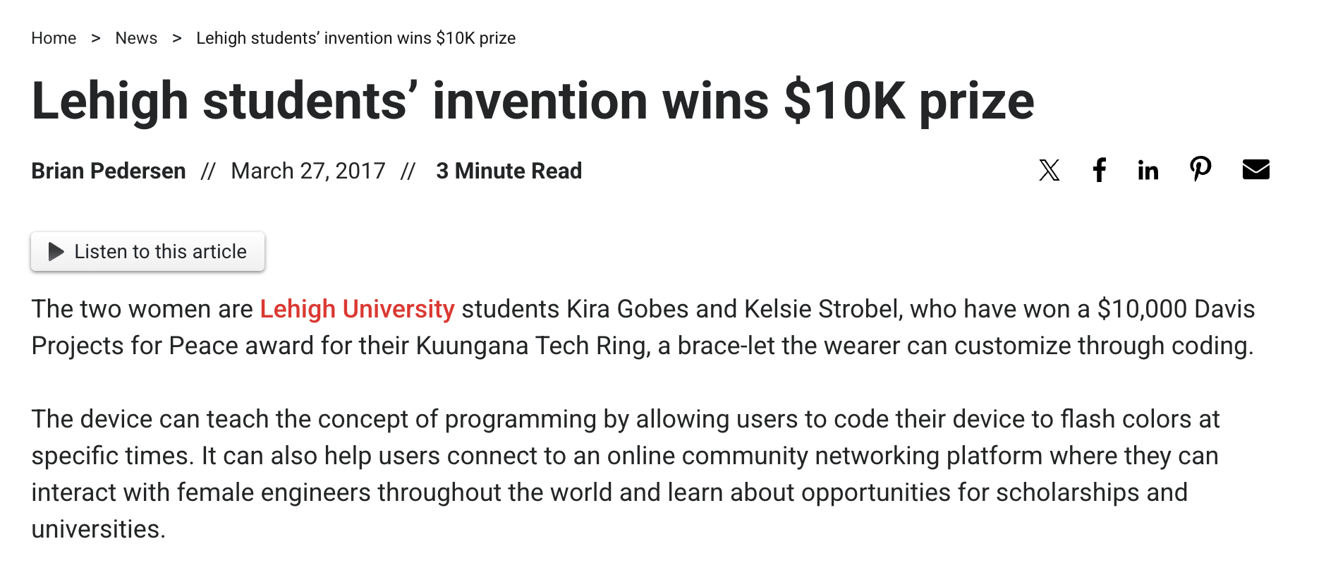Click the March 27, 2017 publication date
1326x563 pixels.
tap(308, 170)
